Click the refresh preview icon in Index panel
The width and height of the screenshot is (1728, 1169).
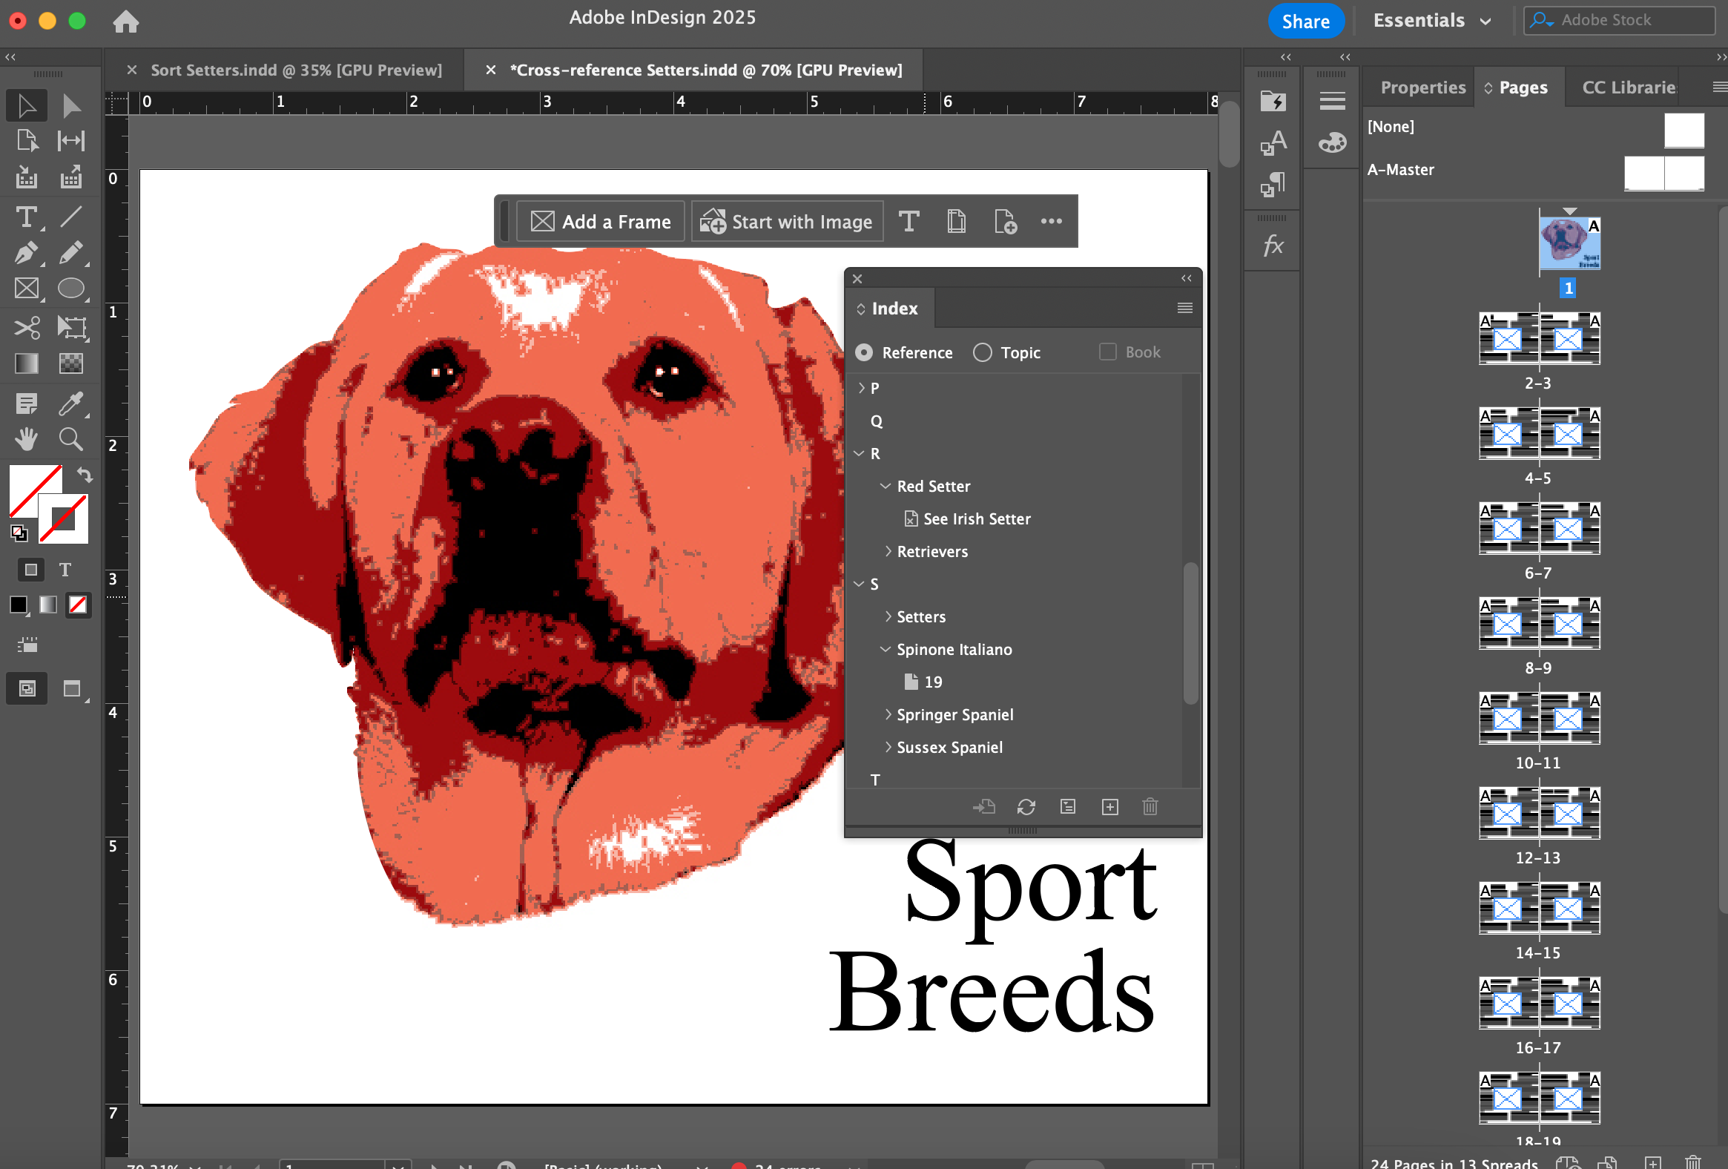click(1027, 806)
